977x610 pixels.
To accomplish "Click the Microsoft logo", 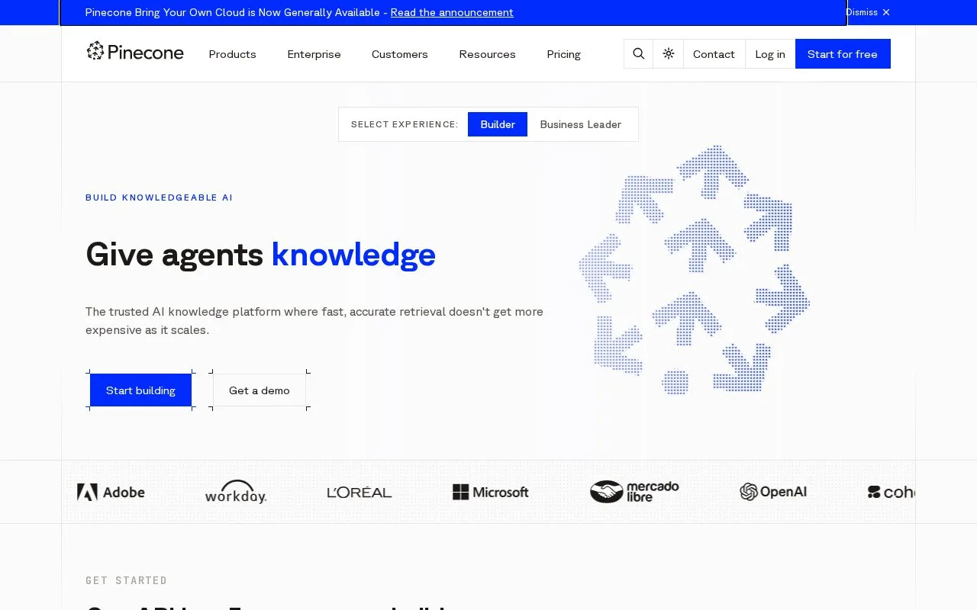I will (x=490, y=493).
